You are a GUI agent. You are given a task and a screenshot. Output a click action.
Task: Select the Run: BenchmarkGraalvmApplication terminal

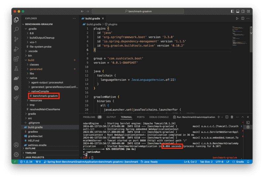click(x=194, y=117)
